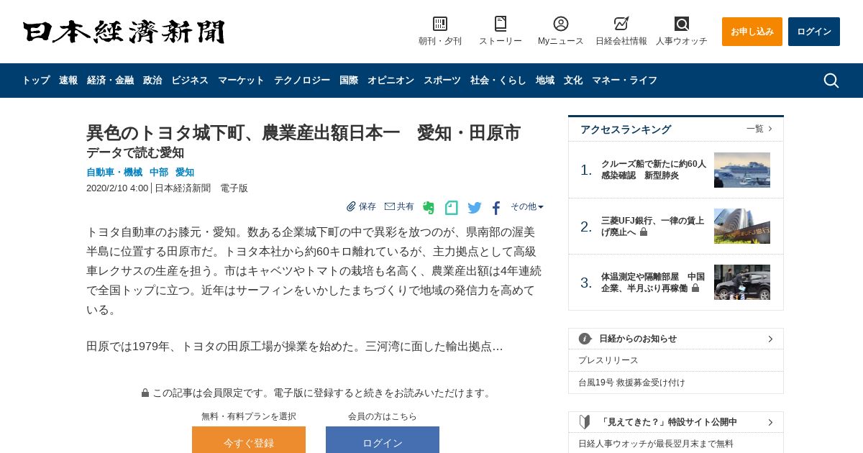This screenshot has width=863, height=453.
Task: Share article by email via 共有
Action: pos(399,206)
